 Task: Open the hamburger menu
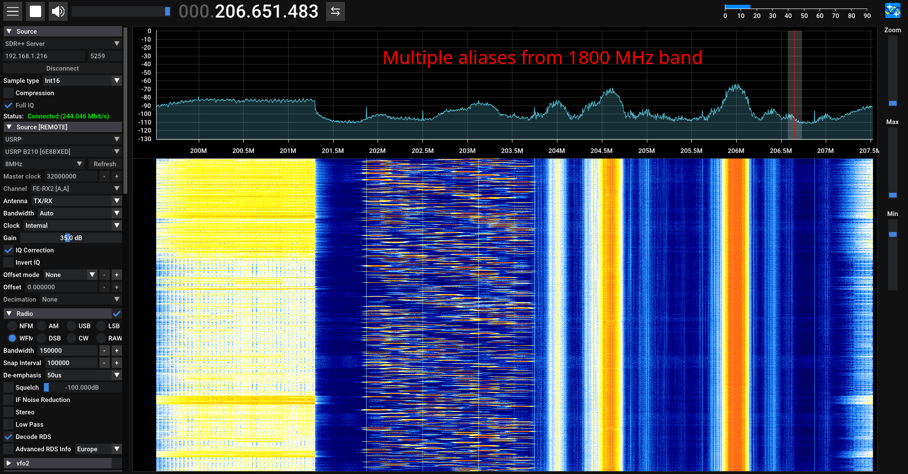(13, 11)
